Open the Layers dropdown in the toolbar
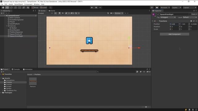This screenshot has width=198, height=111. pos(176,7)
